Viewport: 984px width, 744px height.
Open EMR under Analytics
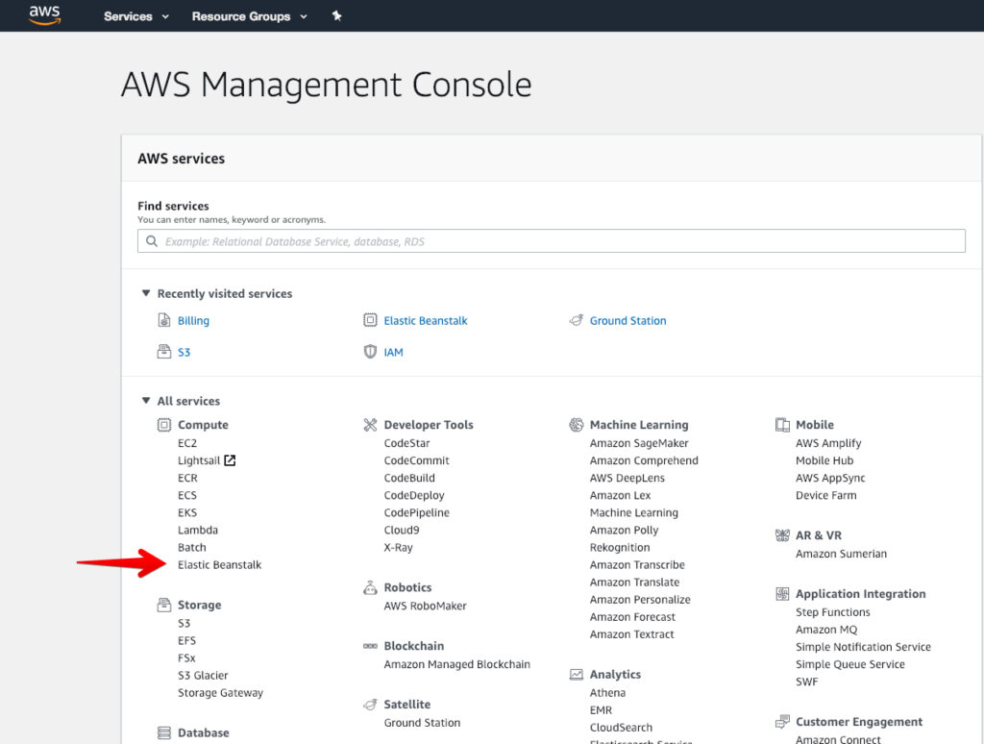coord(601,710)
